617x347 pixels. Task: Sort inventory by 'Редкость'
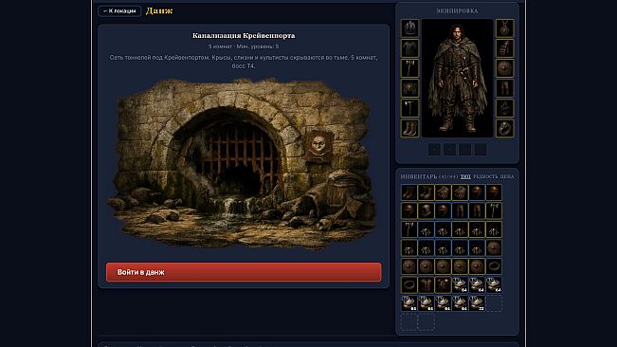pos(485,176)
